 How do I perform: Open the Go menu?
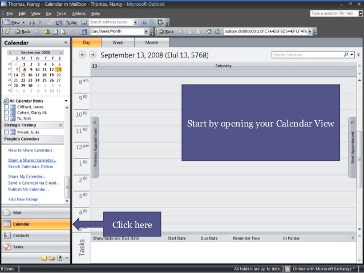click(x=48, y=14)
